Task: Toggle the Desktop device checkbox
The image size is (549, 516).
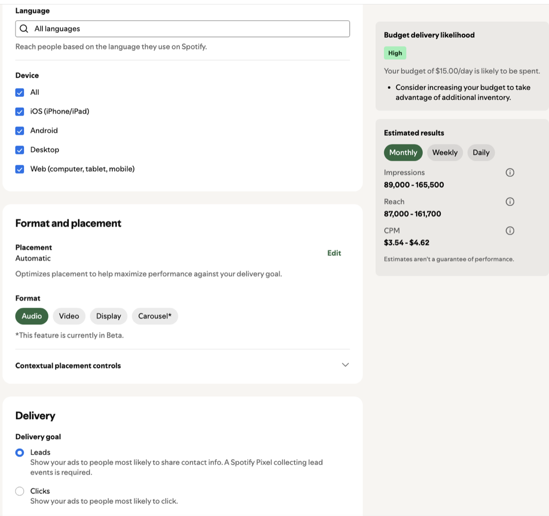Action: coord(19,150)
